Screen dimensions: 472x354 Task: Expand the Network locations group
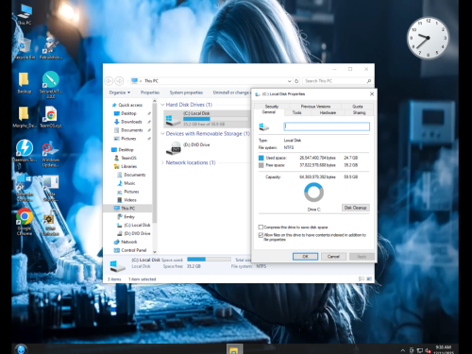pyautogui.click(x=162, y=162)
